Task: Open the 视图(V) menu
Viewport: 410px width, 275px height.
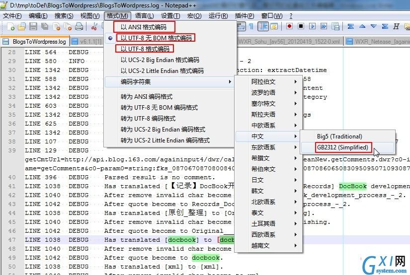Action: tap(89, 16)
